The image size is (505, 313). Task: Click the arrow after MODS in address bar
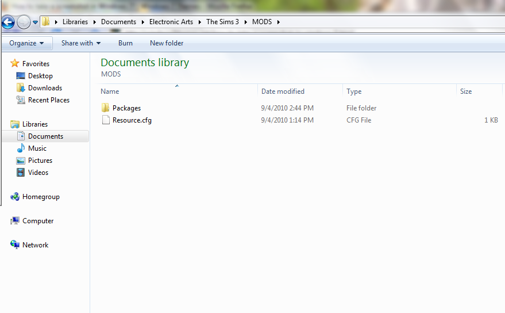279,22
